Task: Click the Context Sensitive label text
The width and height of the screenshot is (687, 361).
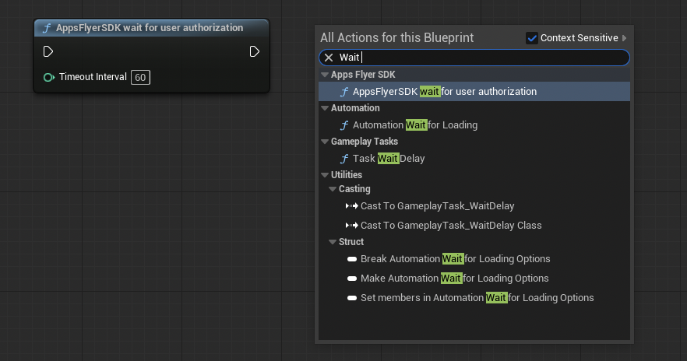Action: [x=580, y=38]
